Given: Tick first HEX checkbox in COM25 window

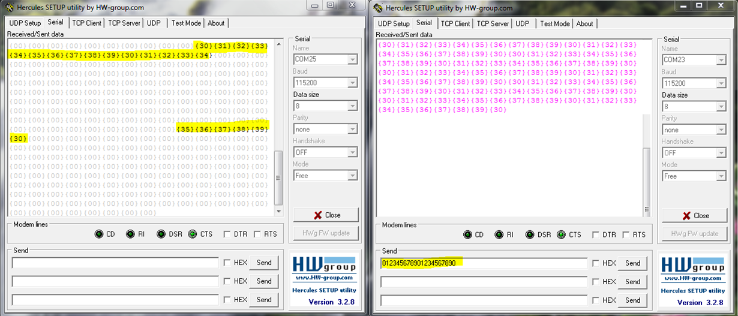Looking at the screenshot, I should pos(227,262).
